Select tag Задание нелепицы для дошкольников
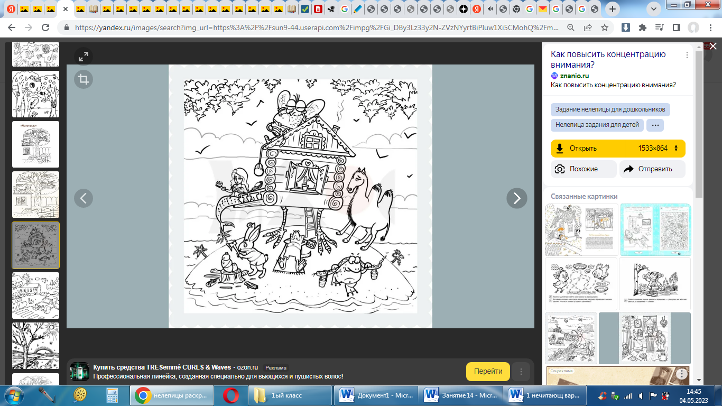Image resolution: width=722 pixels, height=406 pixels. (610, 110)
